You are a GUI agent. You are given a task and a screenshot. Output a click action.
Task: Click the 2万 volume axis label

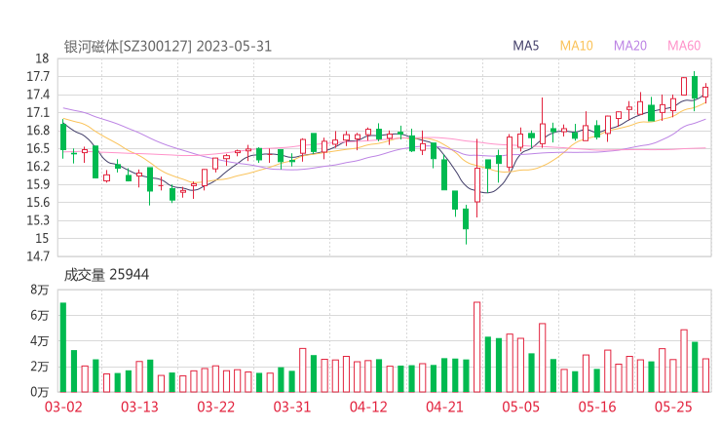click(x=40, y=367)
